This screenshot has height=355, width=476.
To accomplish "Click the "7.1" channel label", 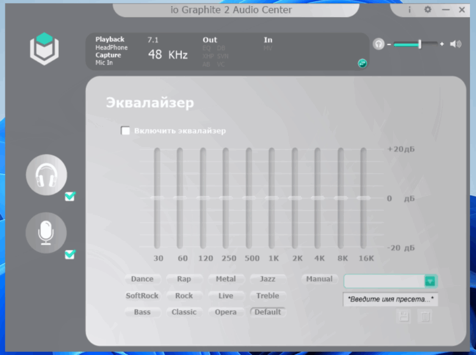I will 153,40.
